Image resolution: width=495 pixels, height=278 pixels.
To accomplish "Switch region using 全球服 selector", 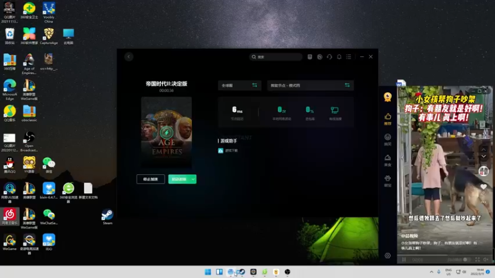I will click(239, 85).
